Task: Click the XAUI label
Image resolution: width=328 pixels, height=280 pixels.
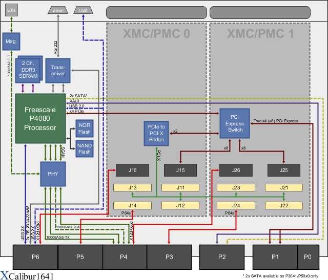Action: [74, 101]
